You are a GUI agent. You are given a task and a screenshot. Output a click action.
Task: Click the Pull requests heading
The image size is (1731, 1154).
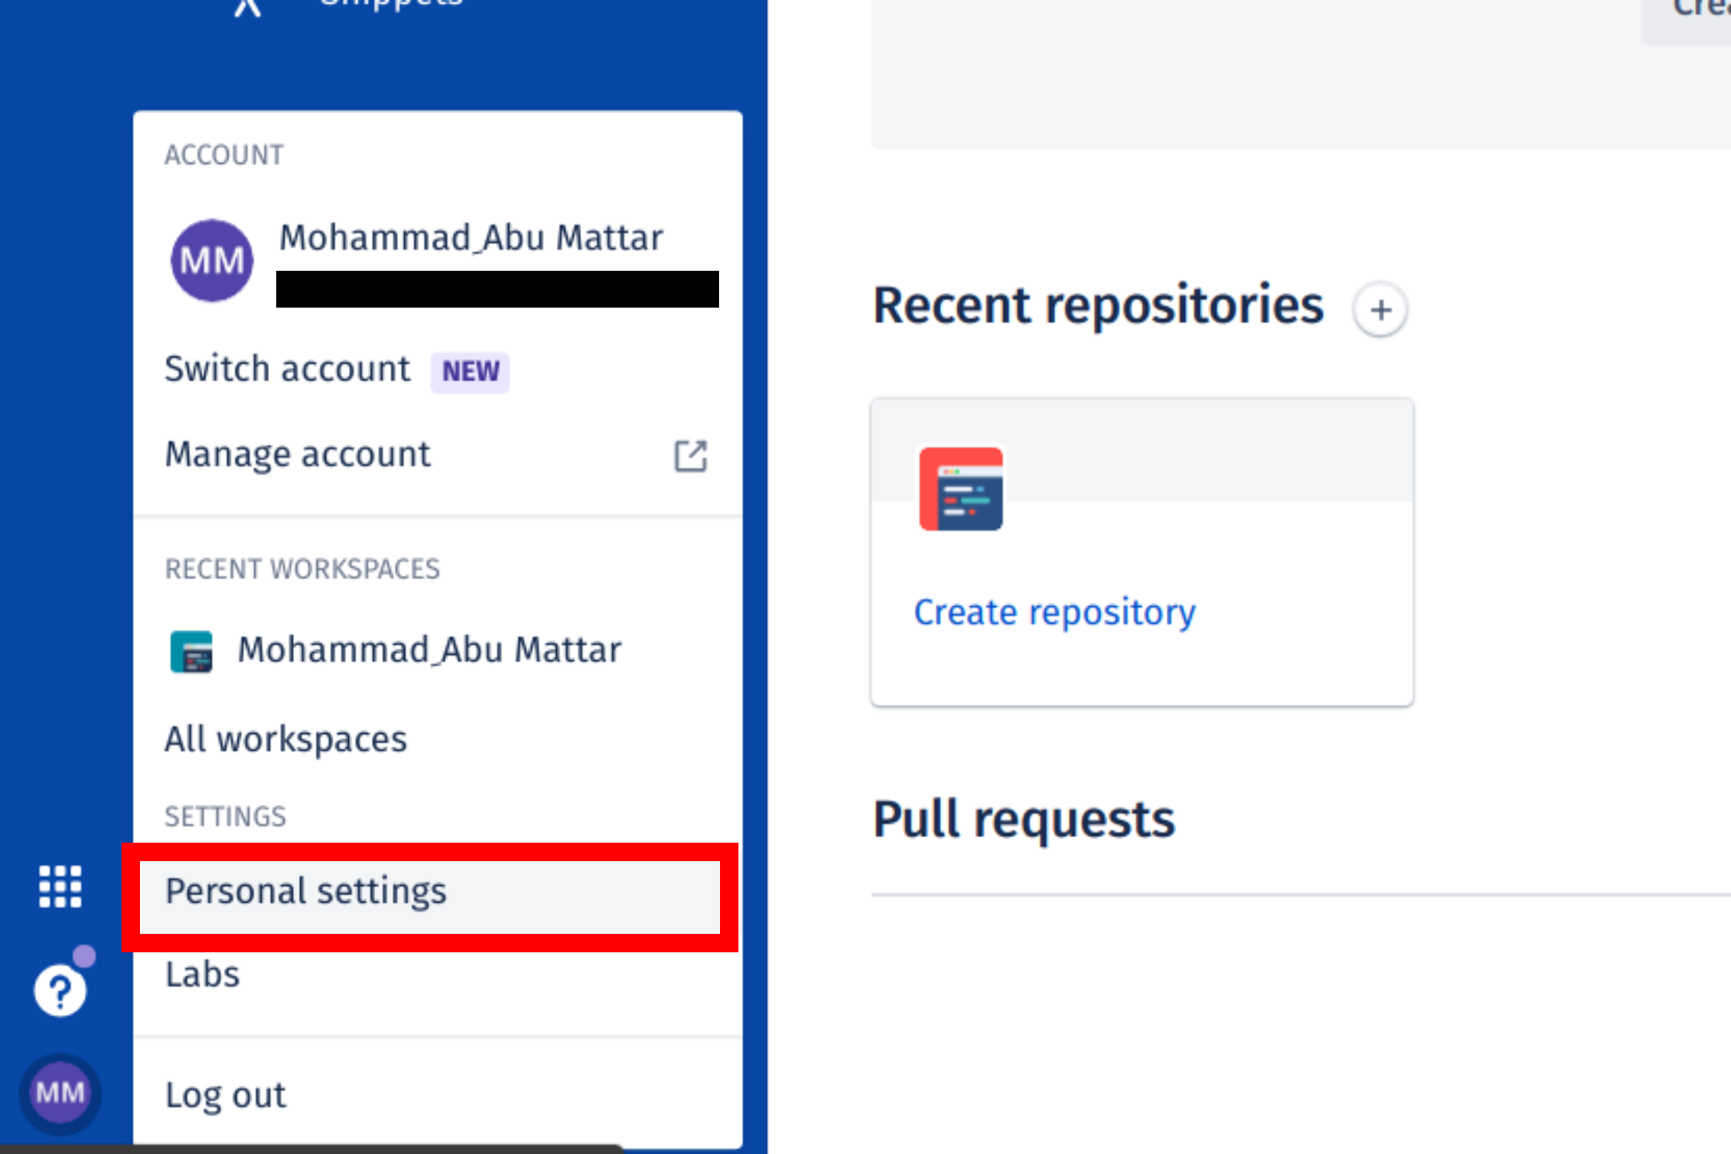pos(1024,817)
